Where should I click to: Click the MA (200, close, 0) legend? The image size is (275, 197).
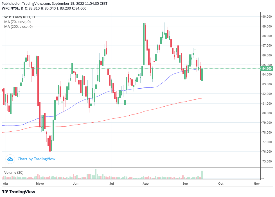18,27
